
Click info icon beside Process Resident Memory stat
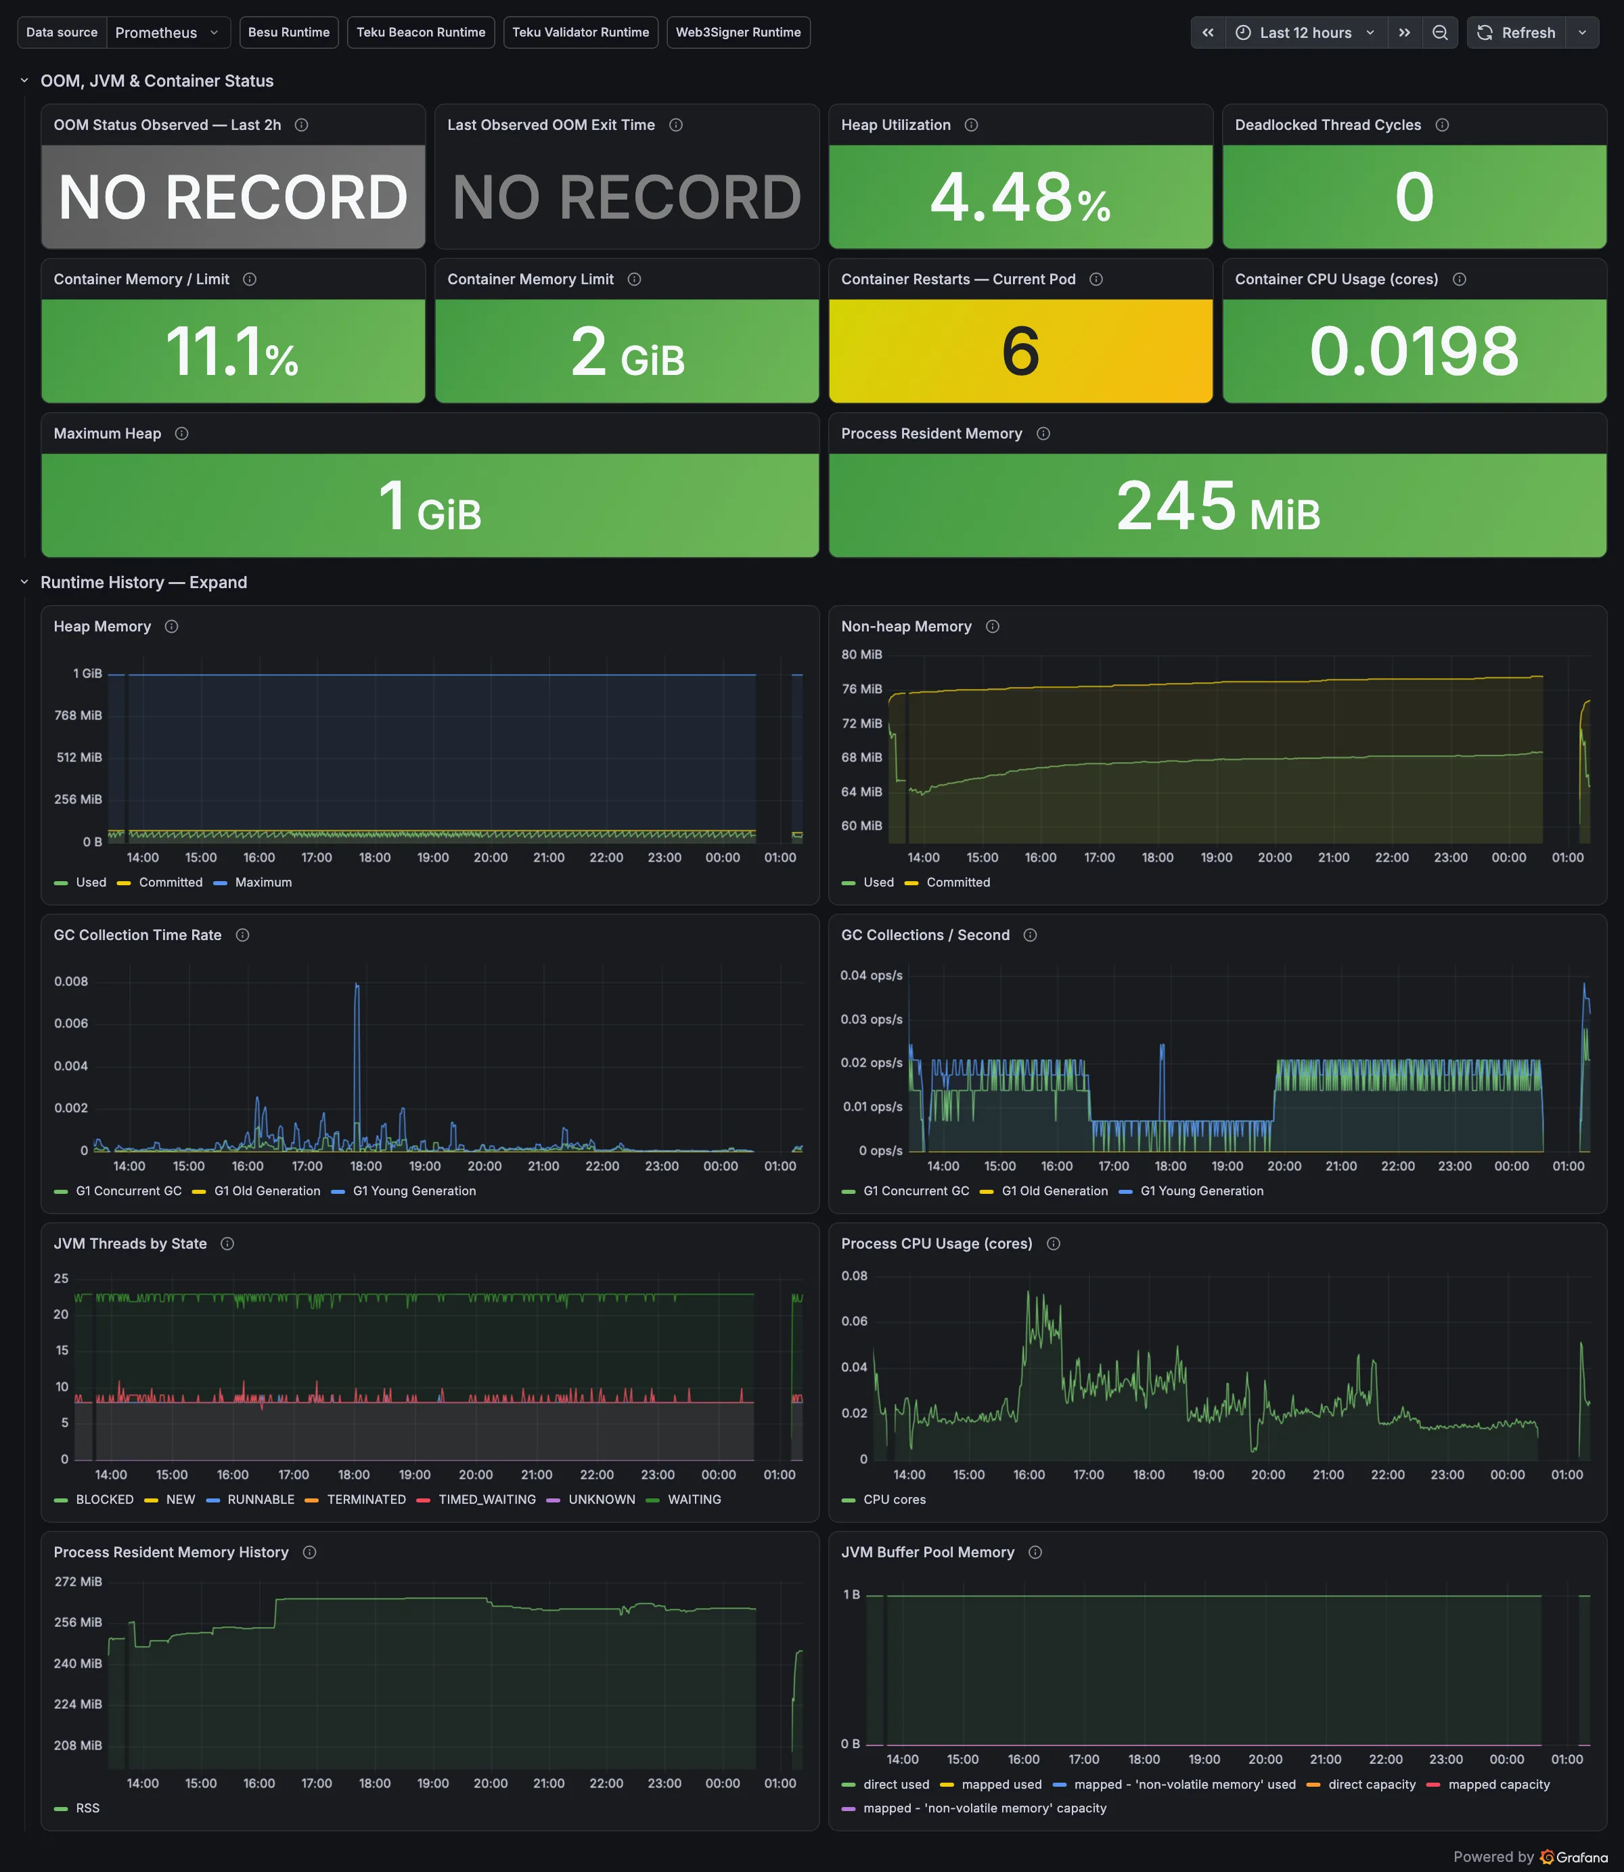[1043, 433]
